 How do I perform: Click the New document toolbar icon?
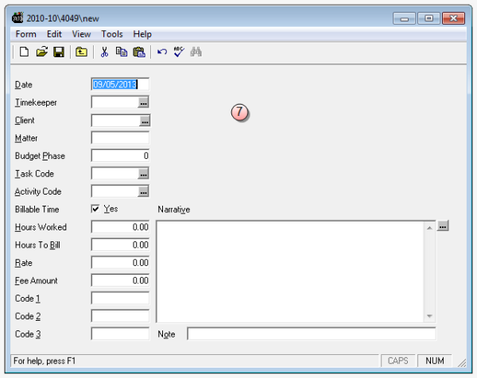tap(24, 52)
